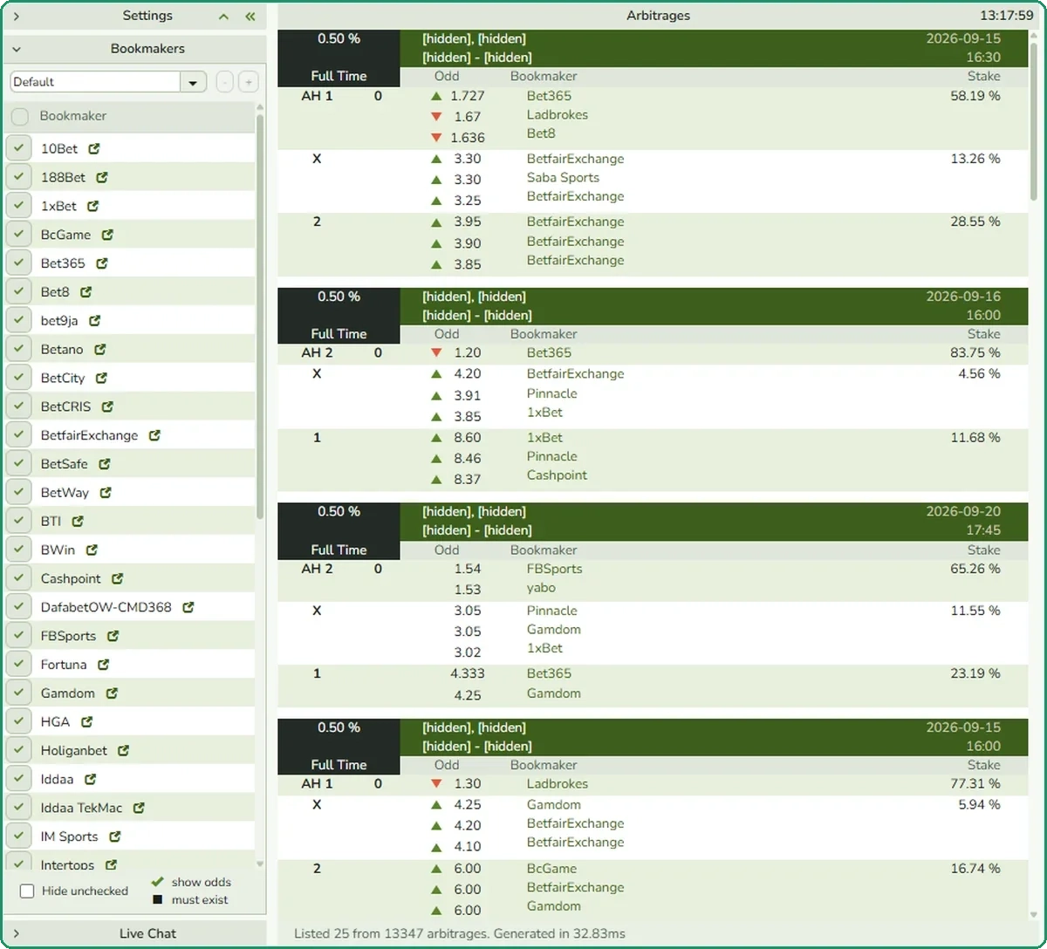The image size is (1047, 949).
Task: Open external link icon beside IM Sports
Action: [x=114, y=836]
